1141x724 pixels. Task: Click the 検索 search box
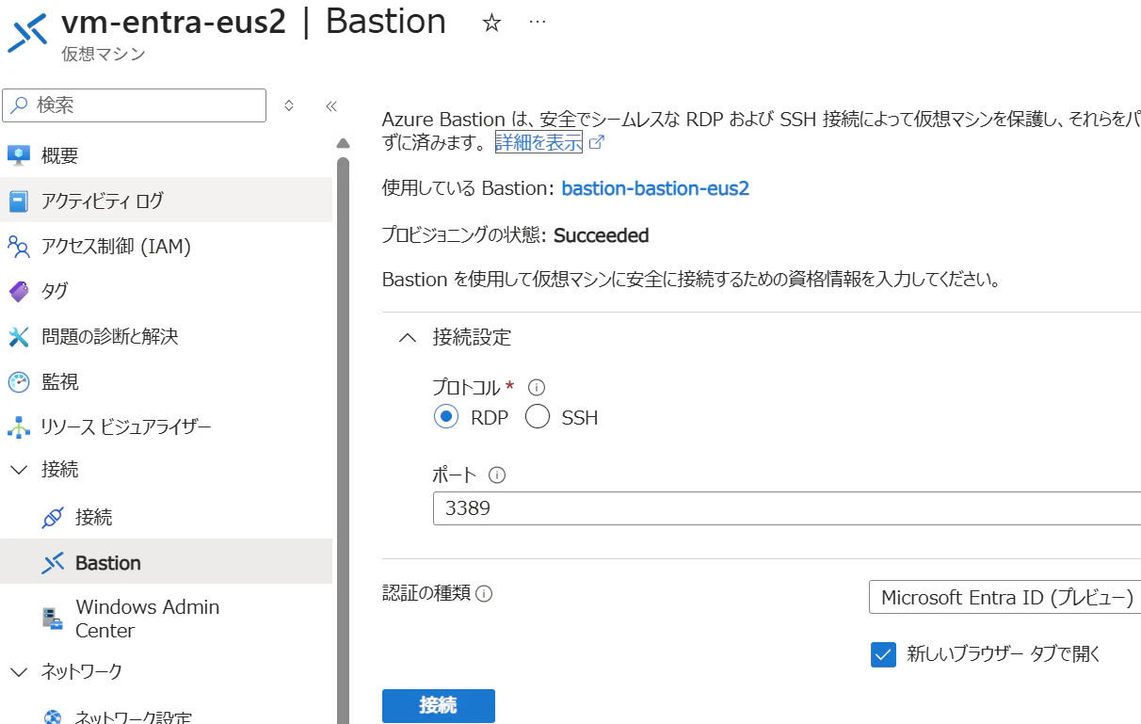(135, 105)
